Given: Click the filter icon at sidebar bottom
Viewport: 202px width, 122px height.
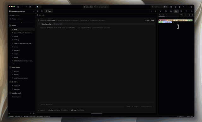Looking at the screenshot, I should pyautogui.click(x=31, y=113).
